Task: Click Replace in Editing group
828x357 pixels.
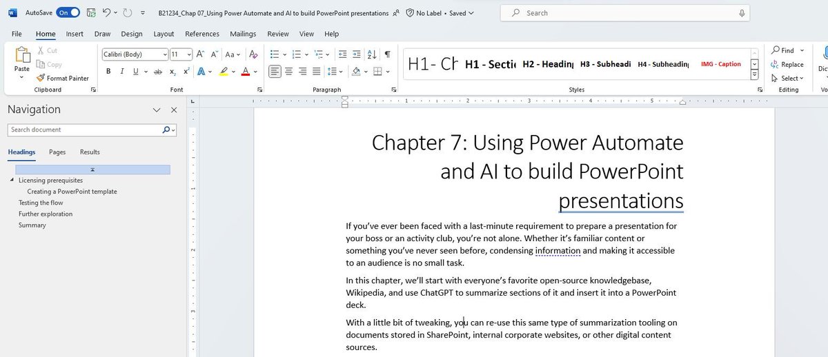Action: pyautogui.click(x=787, y=64)
